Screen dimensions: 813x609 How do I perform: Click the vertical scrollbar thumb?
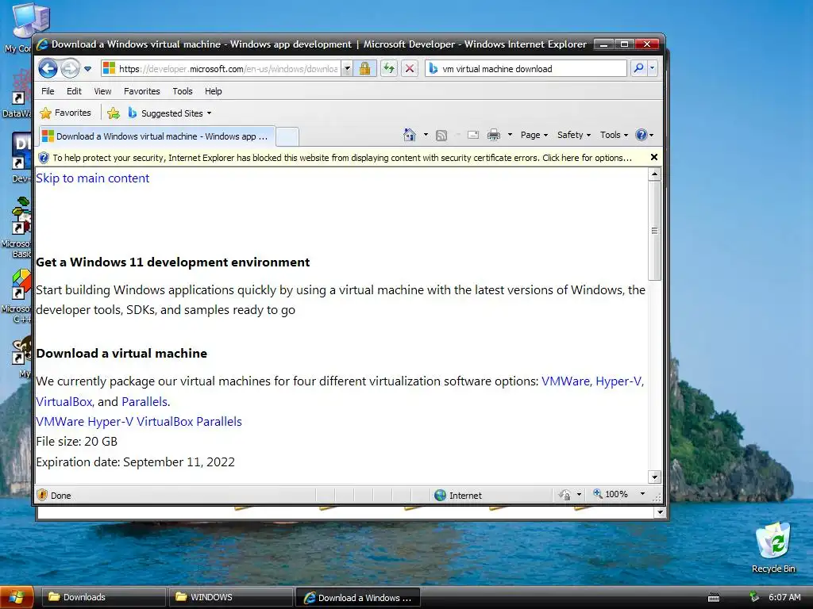tap(654, 231)
